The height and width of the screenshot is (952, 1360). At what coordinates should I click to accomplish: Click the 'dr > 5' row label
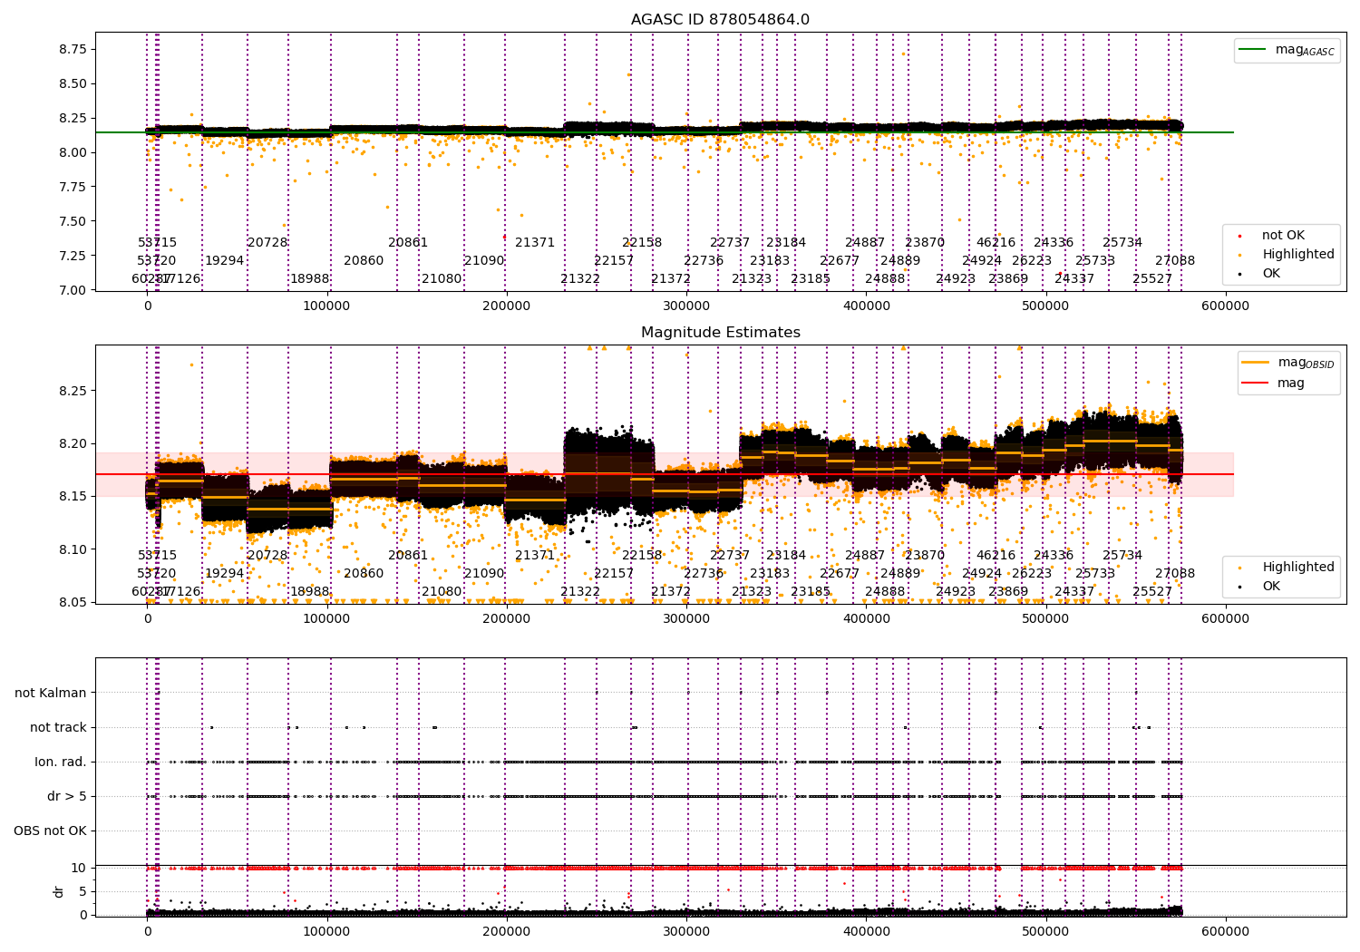[x=67, y=796]
